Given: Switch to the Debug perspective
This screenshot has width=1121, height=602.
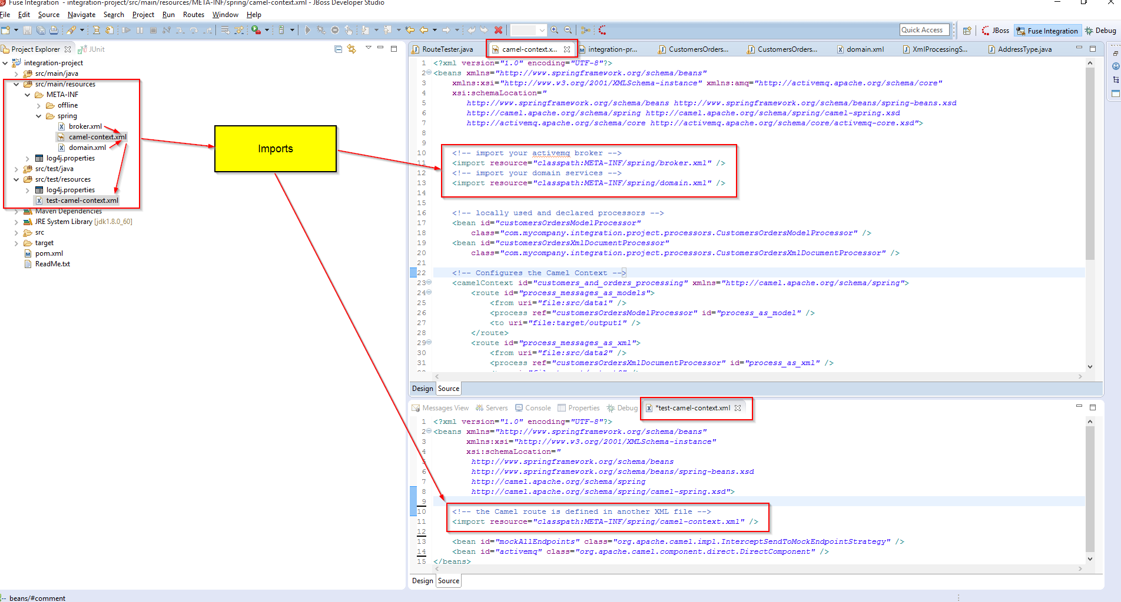Looking at the screenshot, I should point(1100,31).
